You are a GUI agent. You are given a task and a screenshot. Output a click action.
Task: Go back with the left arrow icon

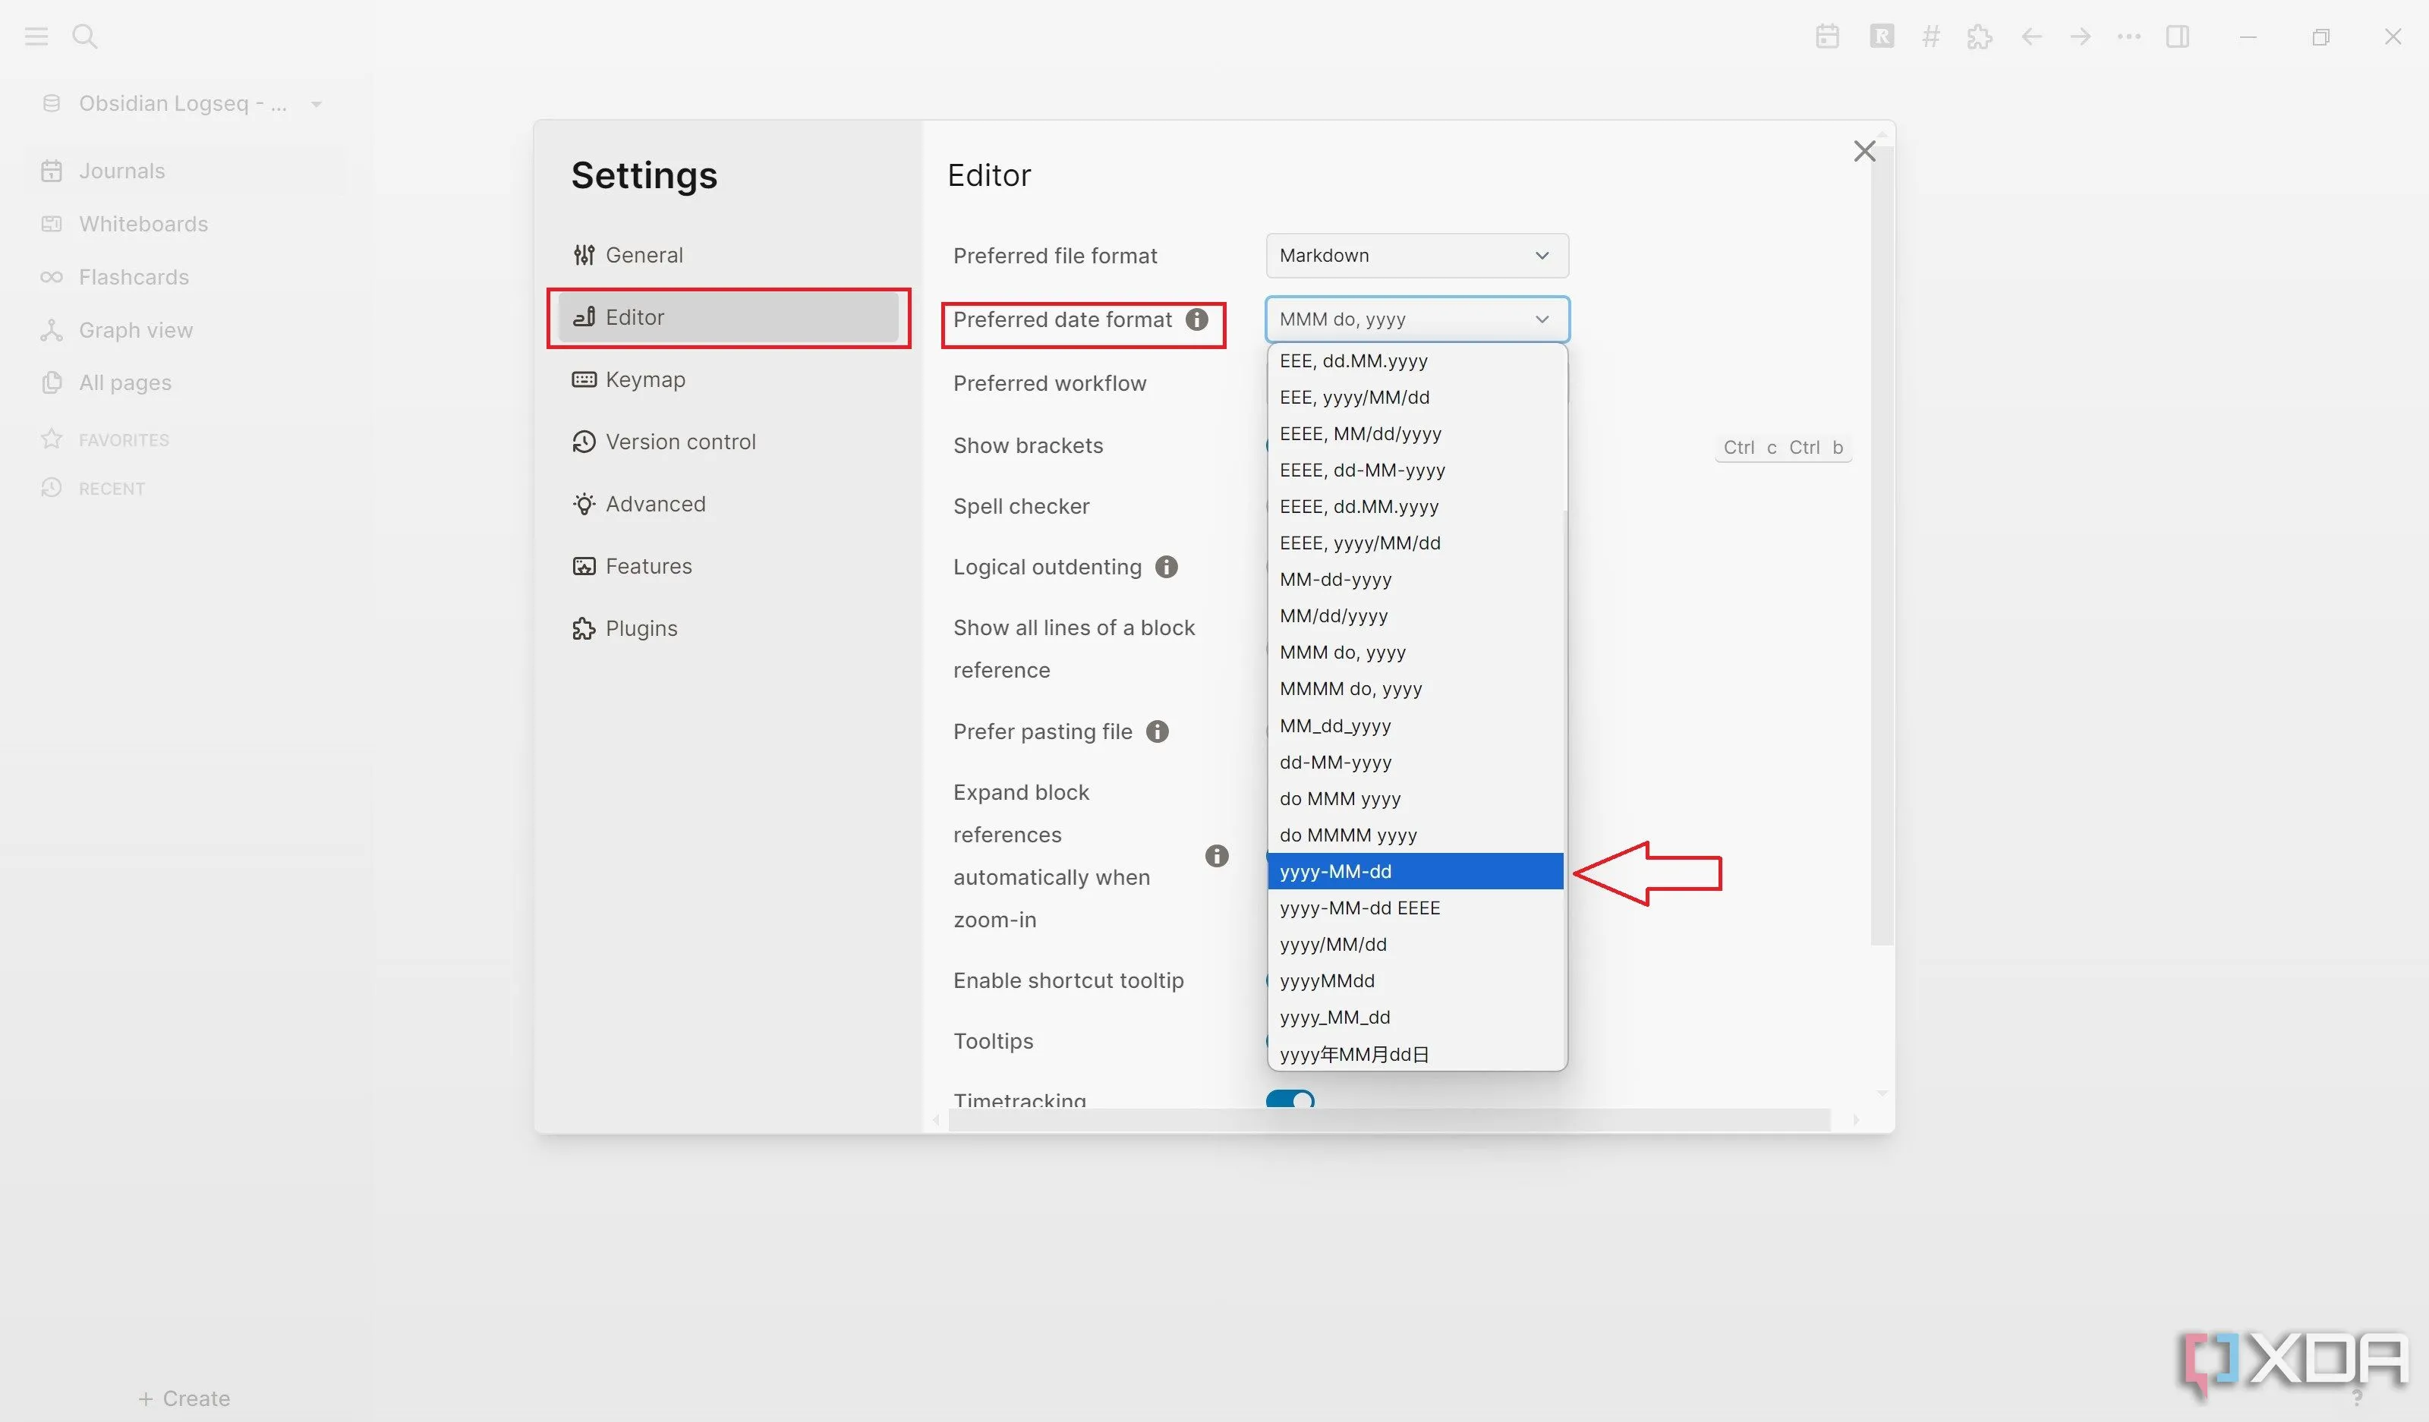coord(2031,36)
